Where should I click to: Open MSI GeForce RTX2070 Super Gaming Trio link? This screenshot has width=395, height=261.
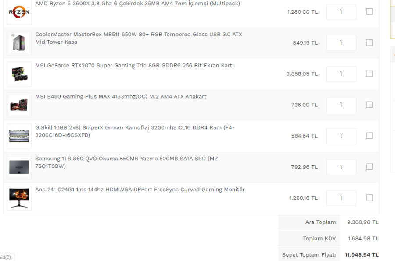click(x=135, y=66)
